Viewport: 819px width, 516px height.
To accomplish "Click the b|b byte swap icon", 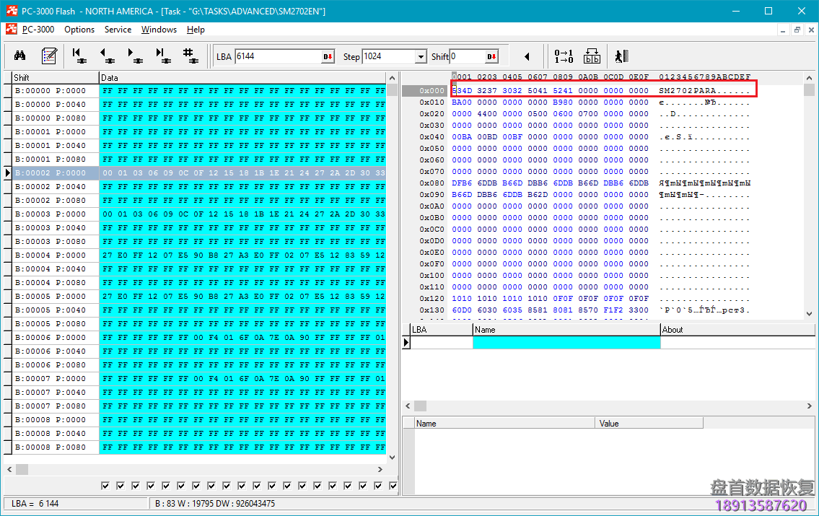I will coord(592,56).
